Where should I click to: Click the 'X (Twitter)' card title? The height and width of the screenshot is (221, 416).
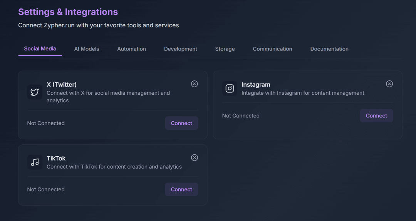coord(62,84)
